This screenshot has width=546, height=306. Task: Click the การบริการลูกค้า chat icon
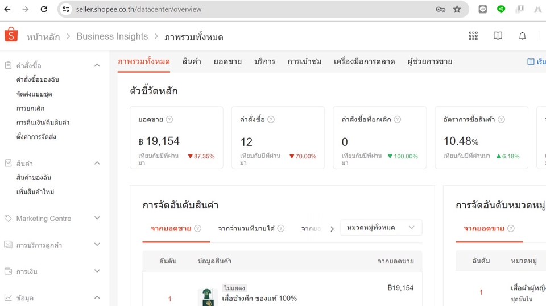pyautogui.click(x=8, y=245)
